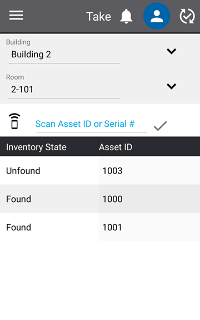The height and width of the screenshot is (320, 200).
Task: Select the row with asset 1003
Action: click(100, 171)
